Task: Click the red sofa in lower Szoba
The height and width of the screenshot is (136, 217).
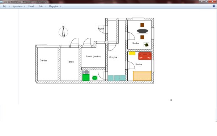Action: [x=145, y=56]
